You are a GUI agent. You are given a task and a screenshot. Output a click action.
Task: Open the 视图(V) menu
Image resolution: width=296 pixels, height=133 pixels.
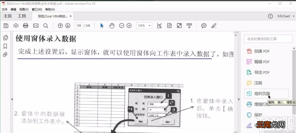pyautogui.click(x=24, y=9)
